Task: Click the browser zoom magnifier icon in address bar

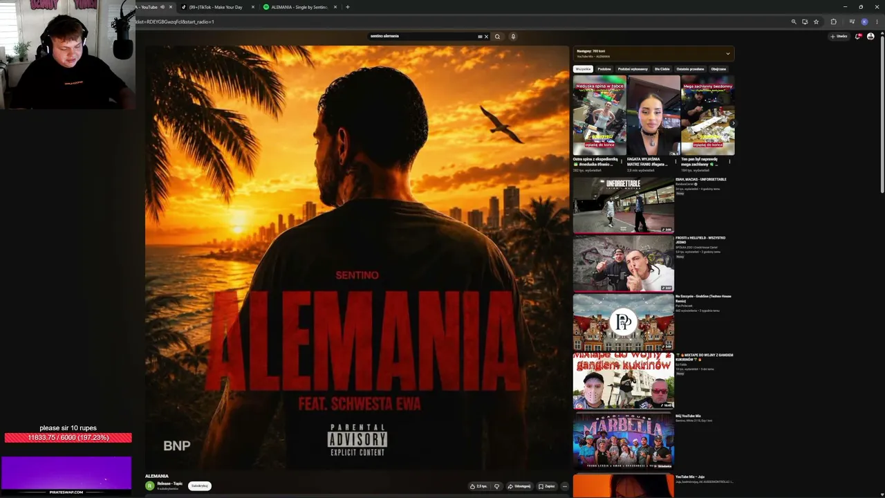Action: pyautogui.click(x=794, y=21)
